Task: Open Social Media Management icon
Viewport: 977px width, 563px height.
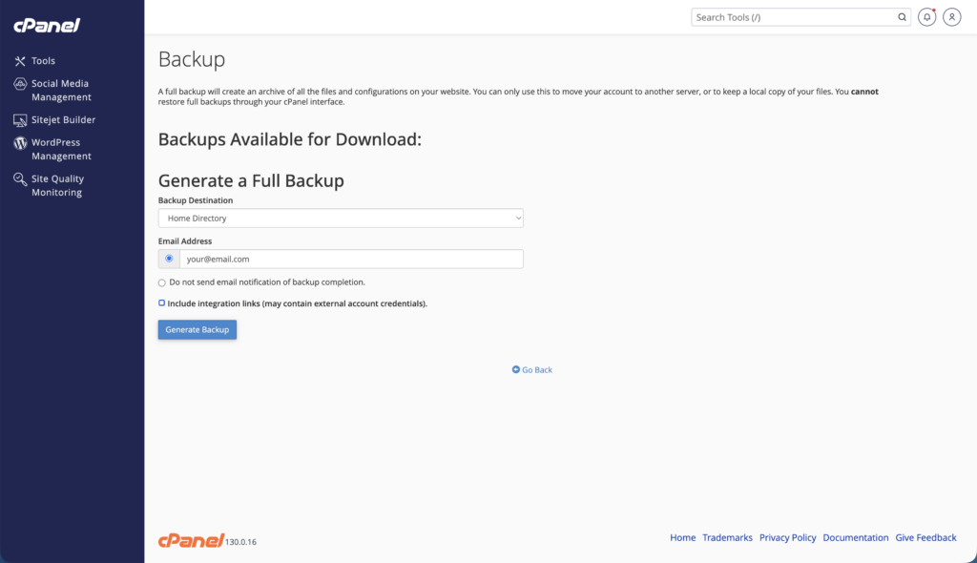Action: pos(20,84)
